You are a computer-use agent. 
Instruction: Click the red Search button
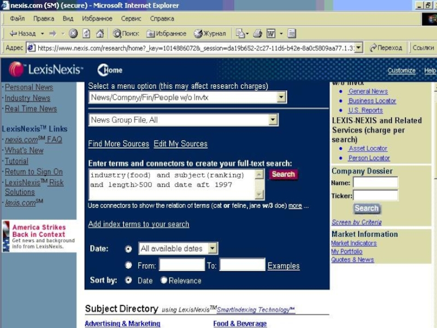pos(283,174)
